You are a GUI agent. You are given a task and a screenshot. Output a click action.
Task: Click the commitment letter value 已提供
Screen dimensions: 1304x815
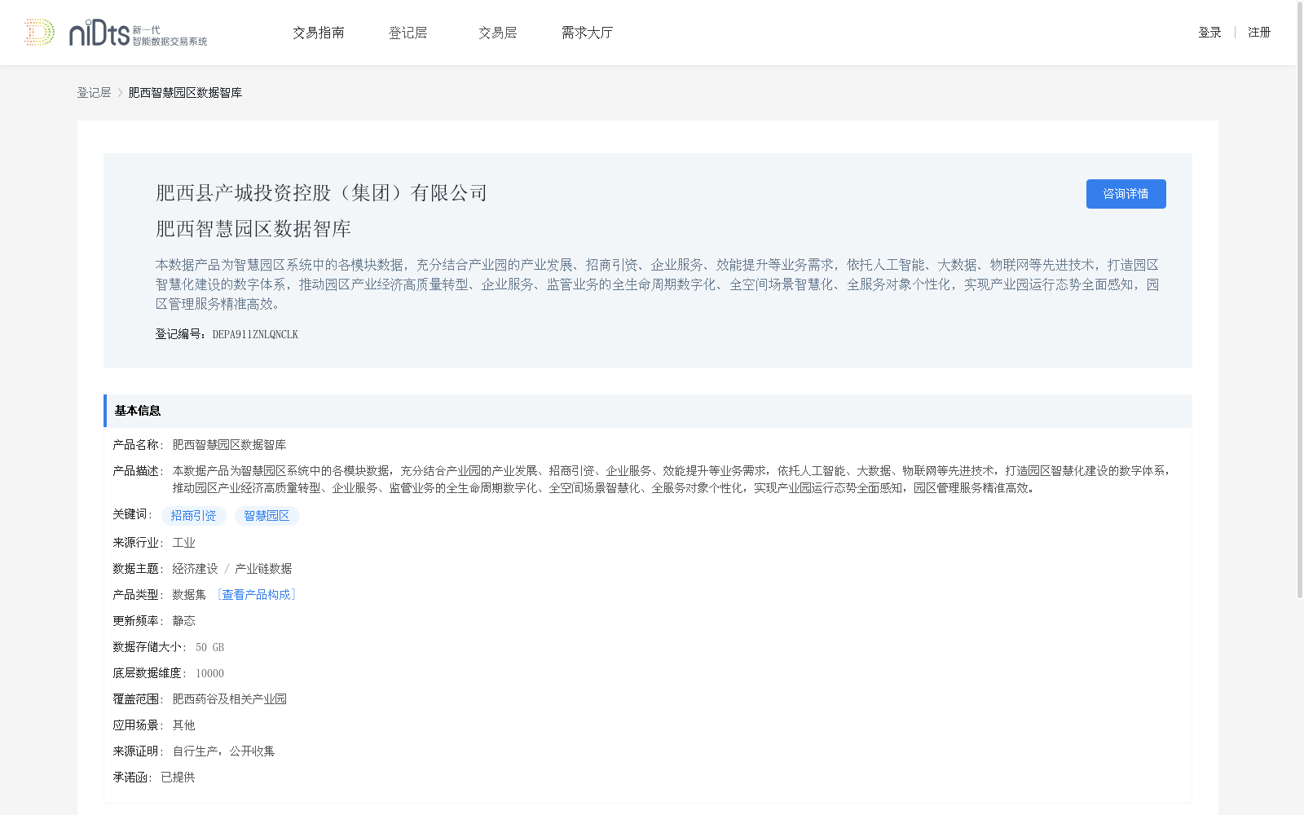click(x=178, y=778)
